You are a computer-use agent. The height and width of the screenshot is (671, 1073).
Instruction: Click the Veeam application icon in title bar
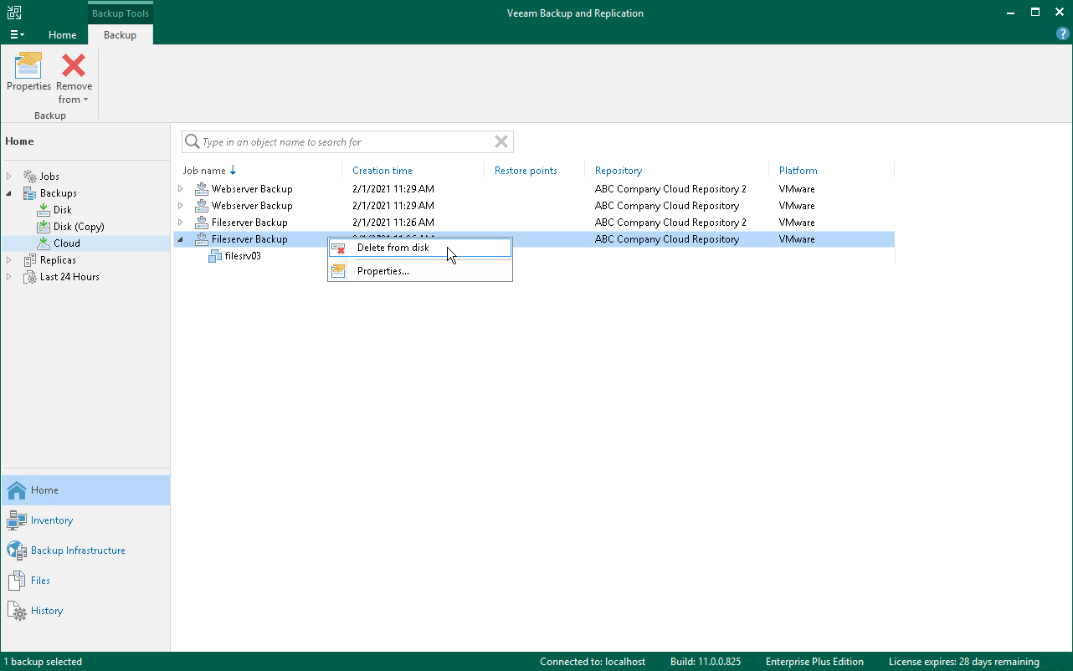point(14,13)
